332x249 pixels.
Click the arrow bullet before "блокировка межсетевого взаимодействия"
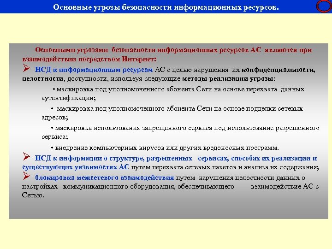pyautogui.click(x=27, y=176)
